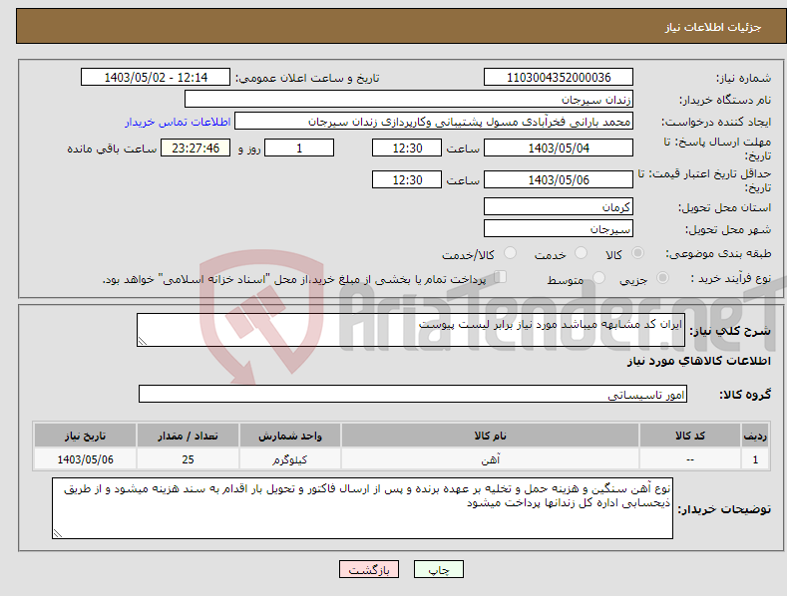
Task: Click the buyer name field زندان سیرجان
Action: point(409,99)
